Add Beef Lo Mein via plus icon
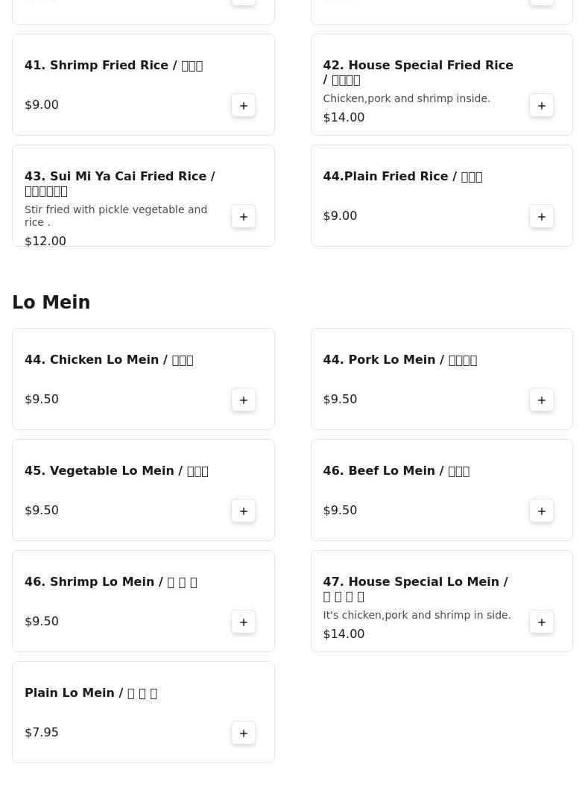Screen dimensions: 585x808 tap(541, 511)
